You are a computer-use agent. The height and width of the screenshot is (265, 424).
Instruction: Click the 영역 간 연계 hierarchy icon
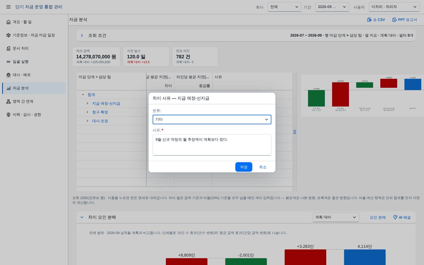pyautogui.click(x=9, y=101)
